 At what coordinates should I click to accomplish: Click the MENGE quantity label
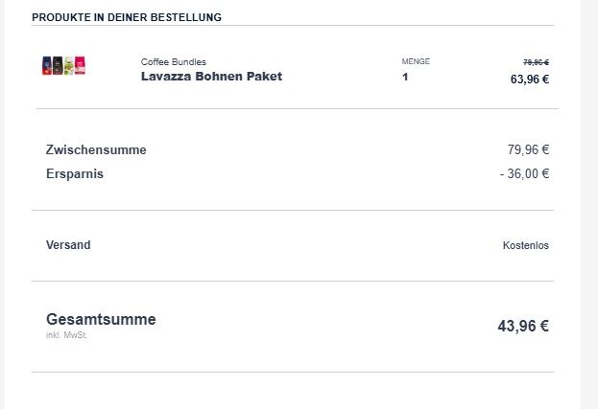[x=416, y=61]
